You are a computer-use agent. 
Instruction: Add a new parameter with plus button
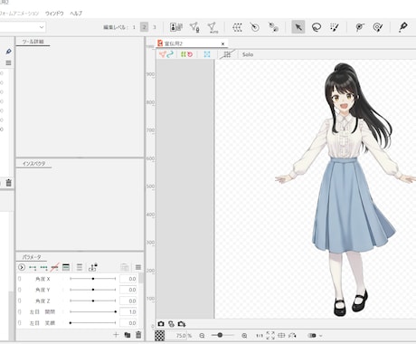coord(116,335)
